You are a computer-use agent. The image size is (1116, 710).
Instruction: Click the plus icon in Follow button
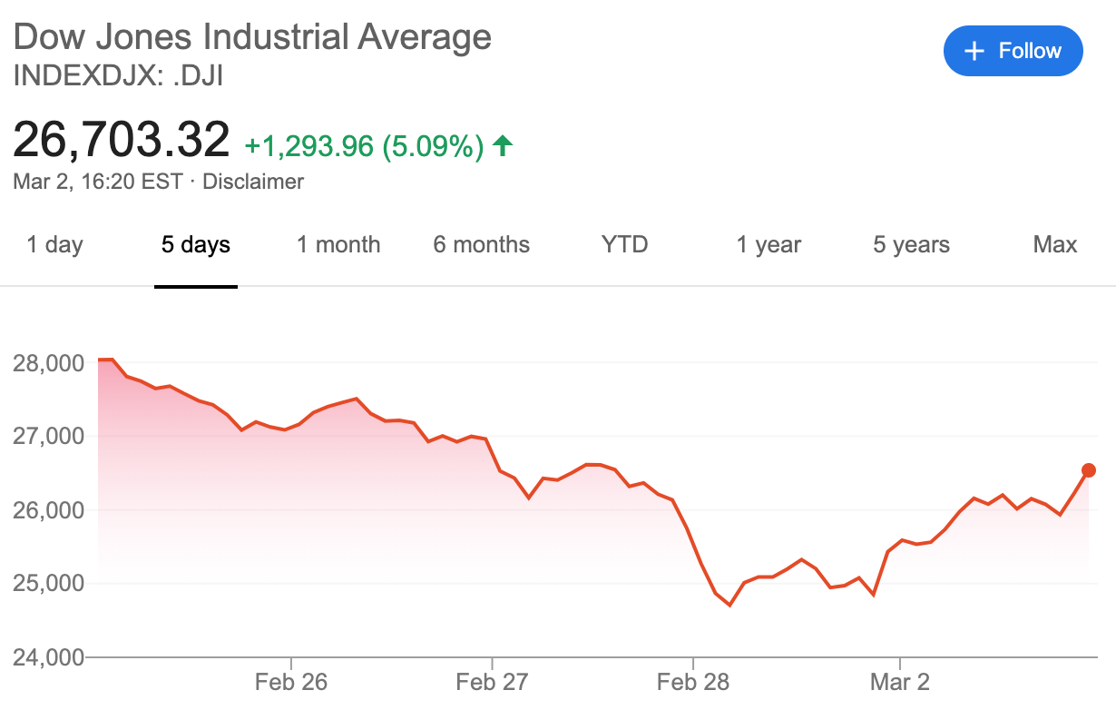coord(974,52)
